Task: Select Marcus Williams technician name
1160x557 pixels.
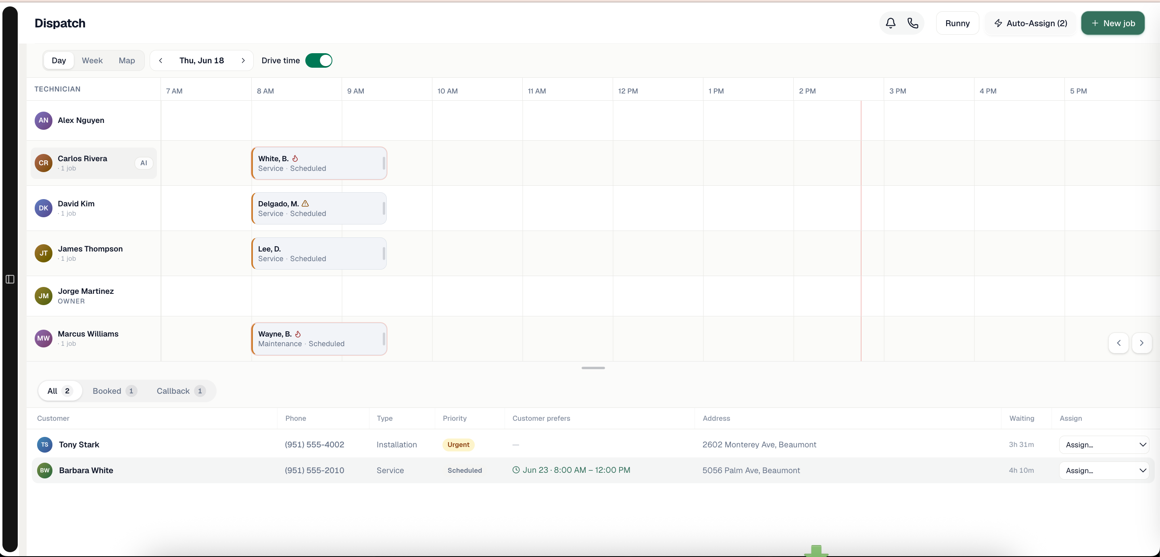Action: pos(88,334)
